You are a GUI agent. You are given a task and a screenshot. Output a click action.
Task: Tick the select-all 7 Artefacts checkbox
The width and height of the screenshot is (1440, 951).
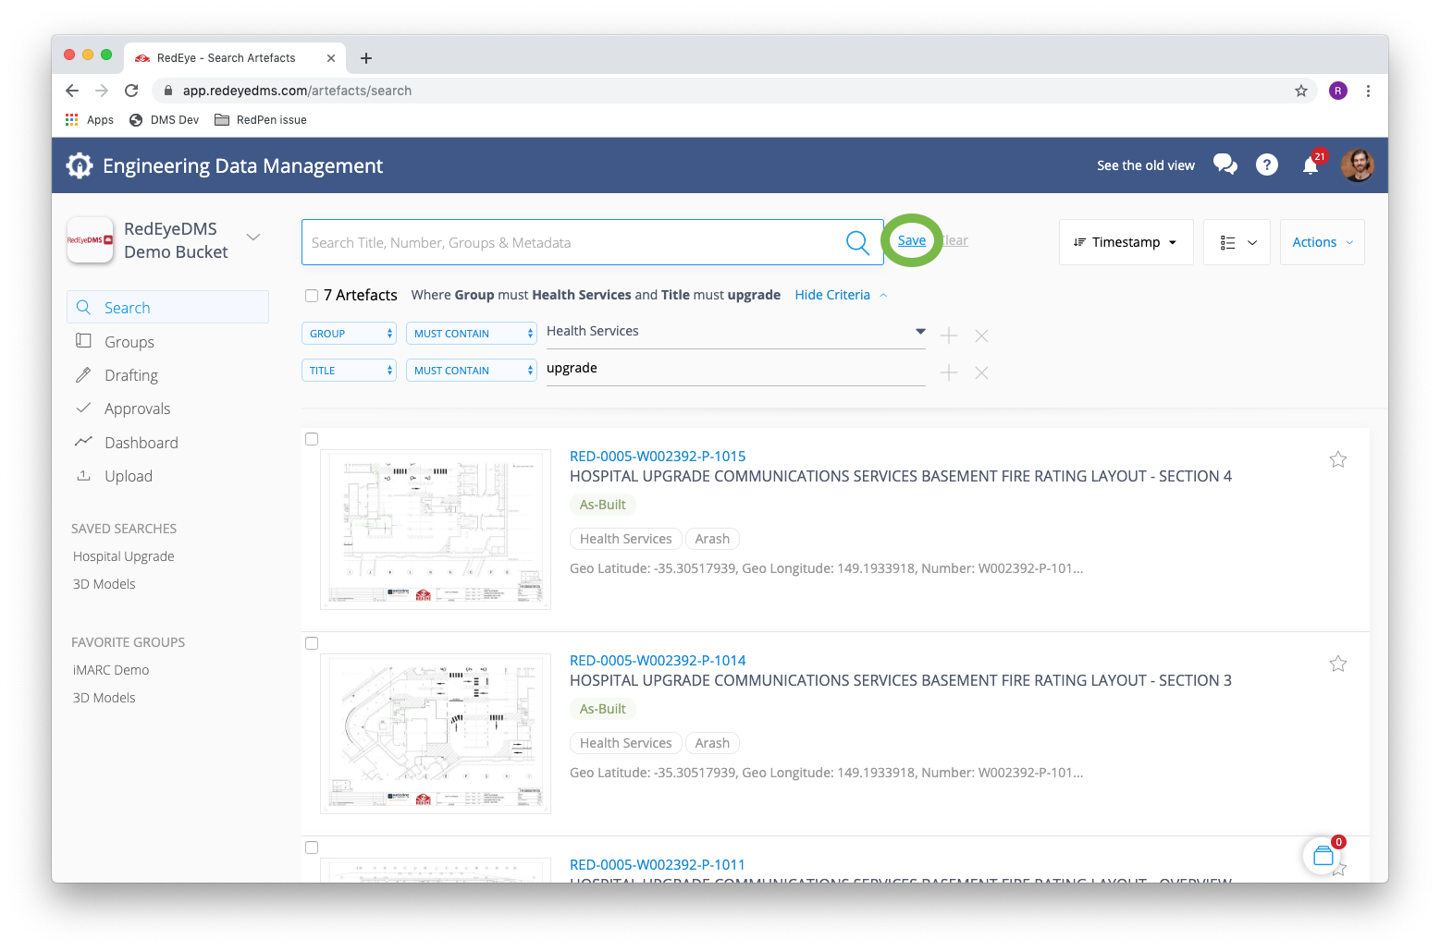pos(312,296)
